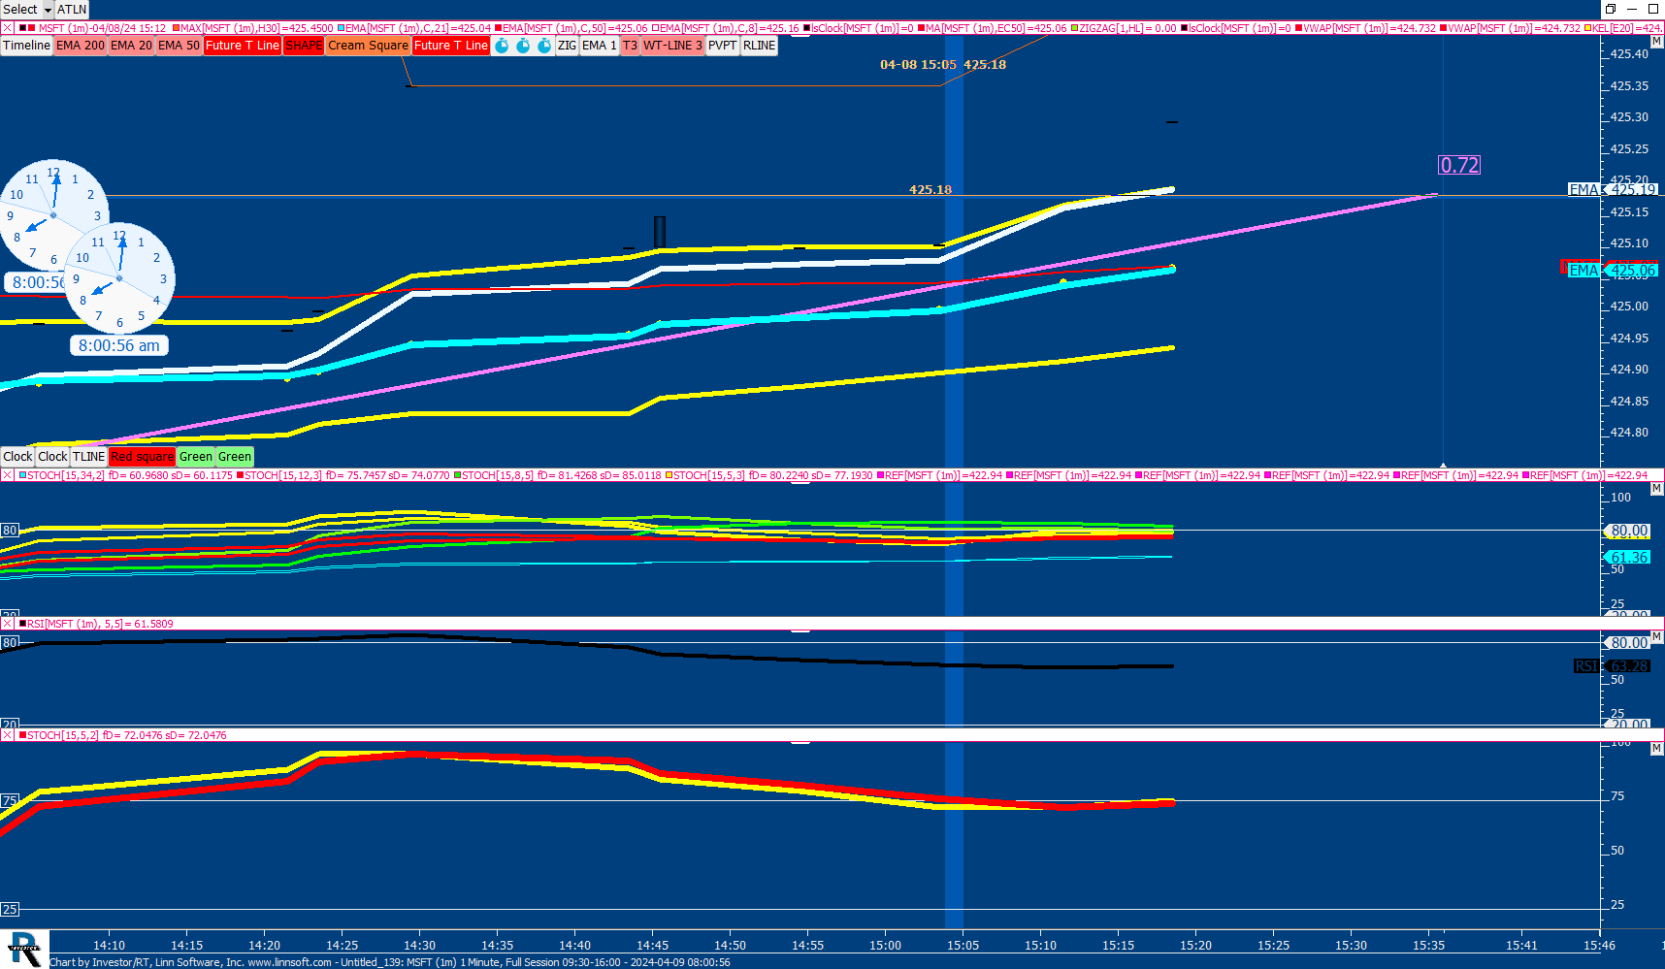Click the MAX[MSFT] legend color square
The image size is (1665, 969).
pyautogui.click(x=177, y=28)
